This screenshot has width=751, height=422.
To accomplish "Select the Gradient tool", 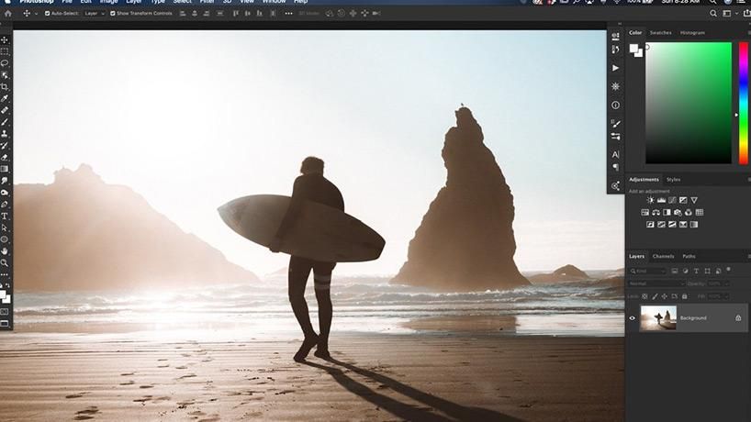I will 5,169.
